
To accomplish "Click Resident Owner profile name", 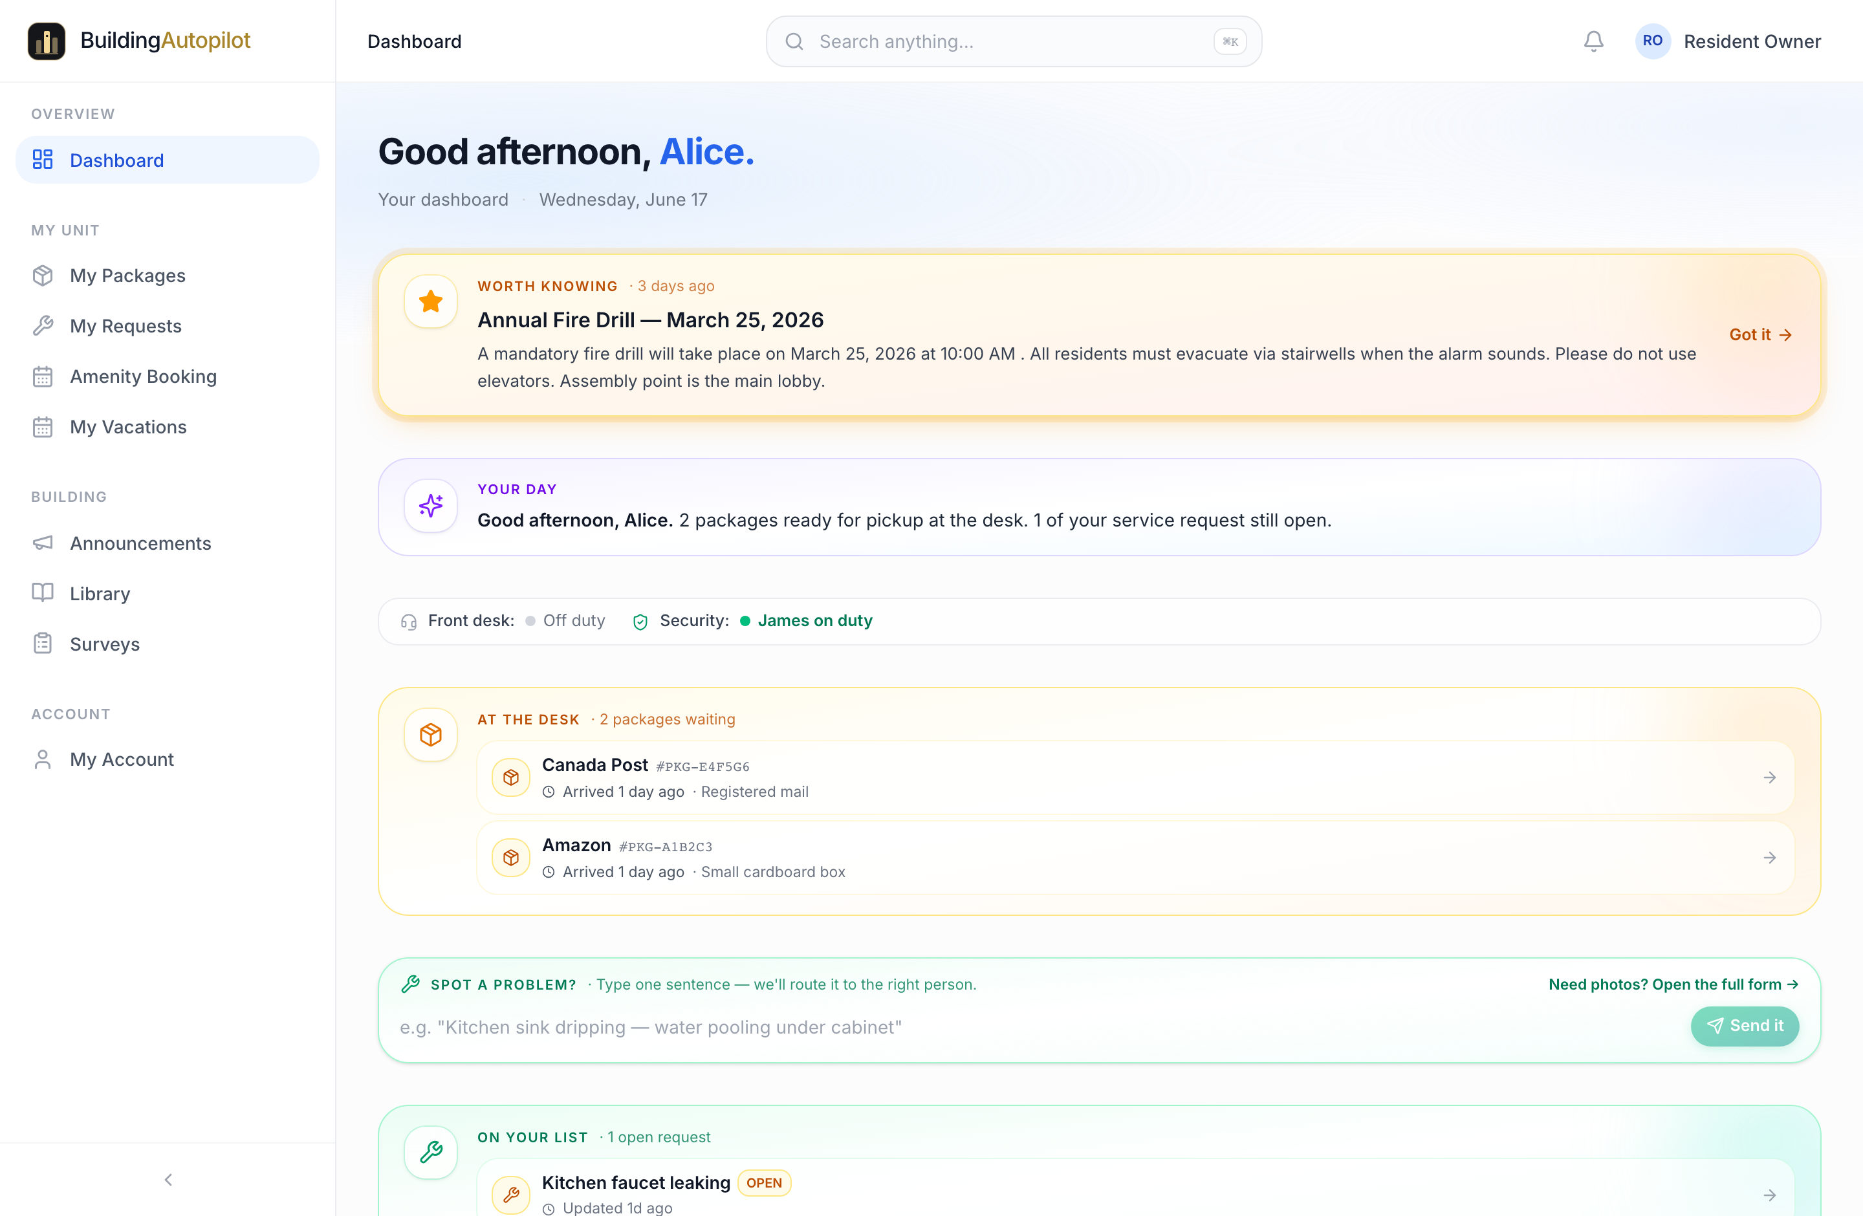I will tap(1752, 41).
